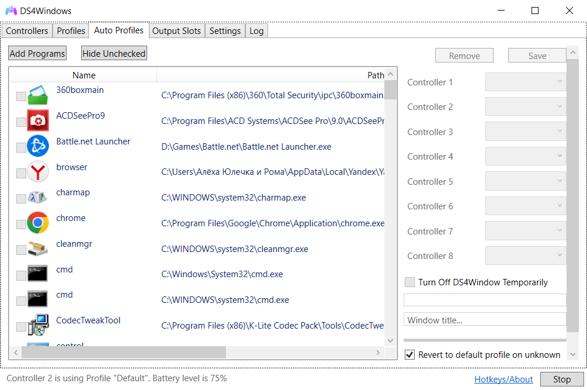Click the ACDSeePro9 camera icon
Viewport: 587px width, 390px height.
(x=38, y=120)
